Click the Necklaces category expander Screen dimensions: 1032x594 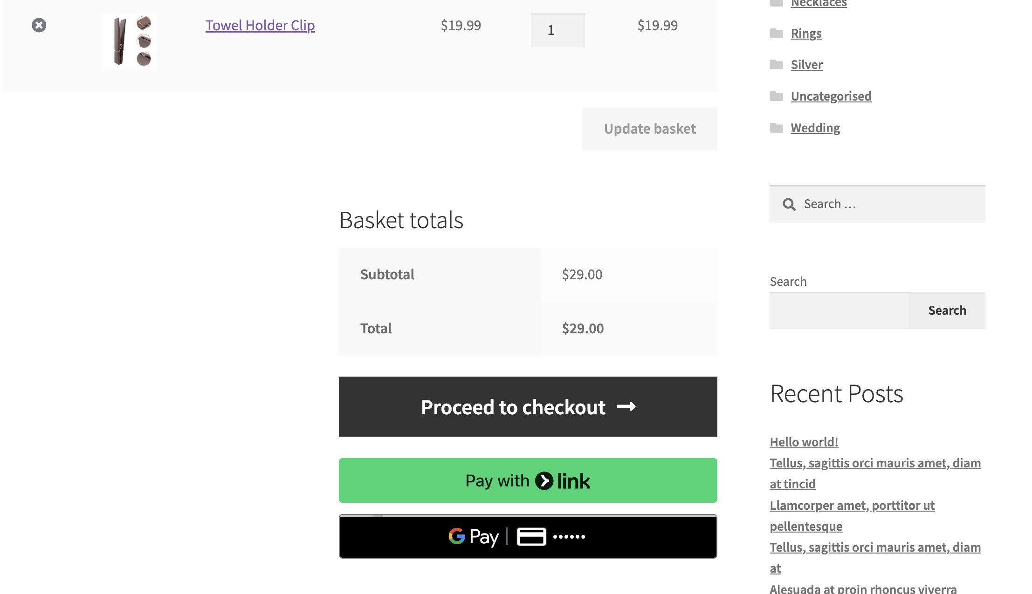[x=777, y=3]
